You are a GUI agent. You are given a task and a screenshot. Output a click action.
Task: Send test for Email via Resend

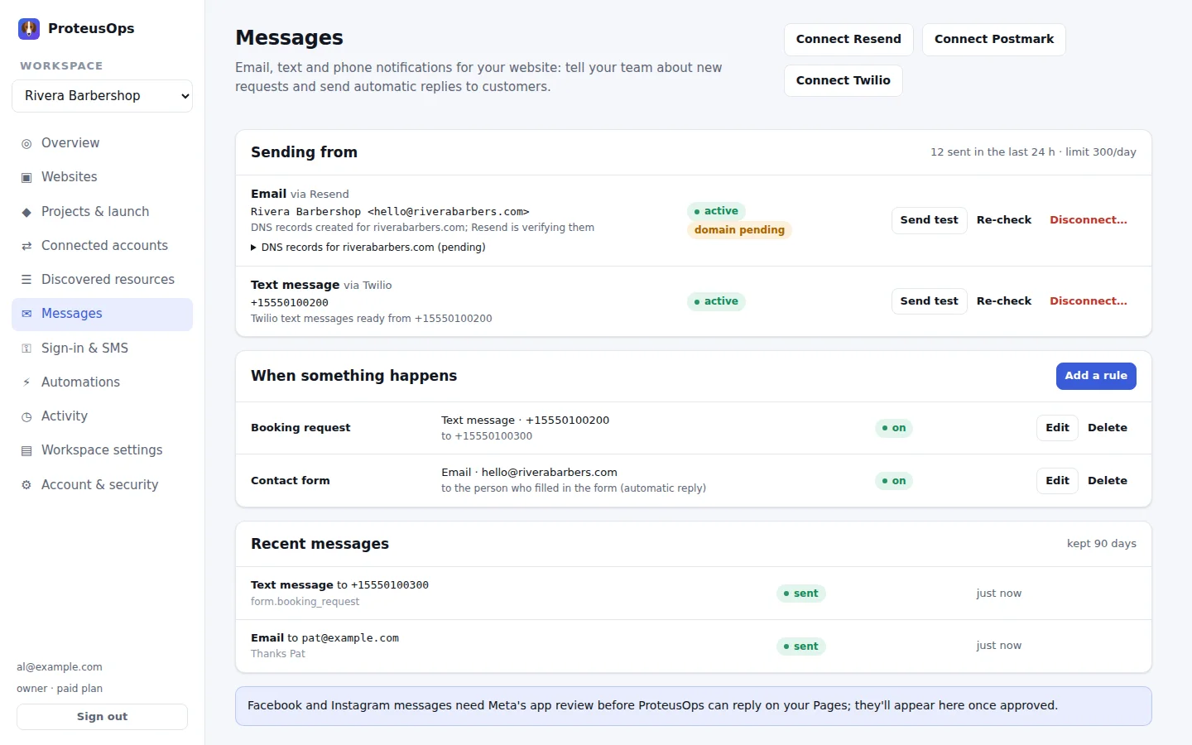pyautogui.click(x=929, y=220)
